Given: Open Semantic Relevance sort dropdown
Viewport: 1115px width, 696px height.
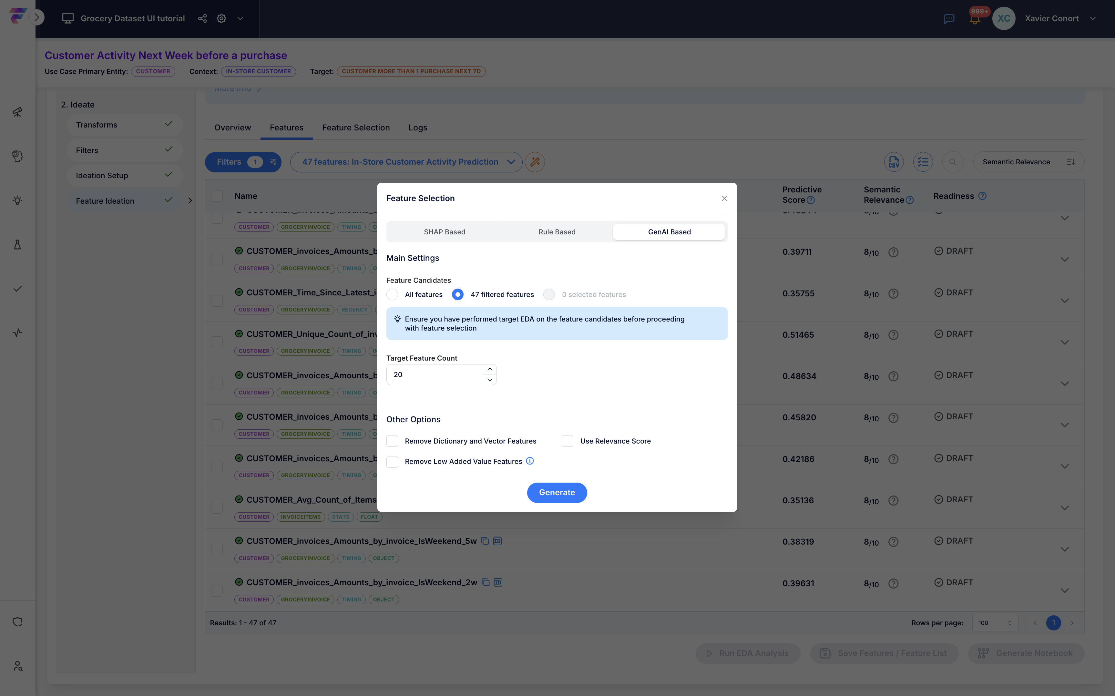Looking at the screenshot, I should coord(1028,162).
